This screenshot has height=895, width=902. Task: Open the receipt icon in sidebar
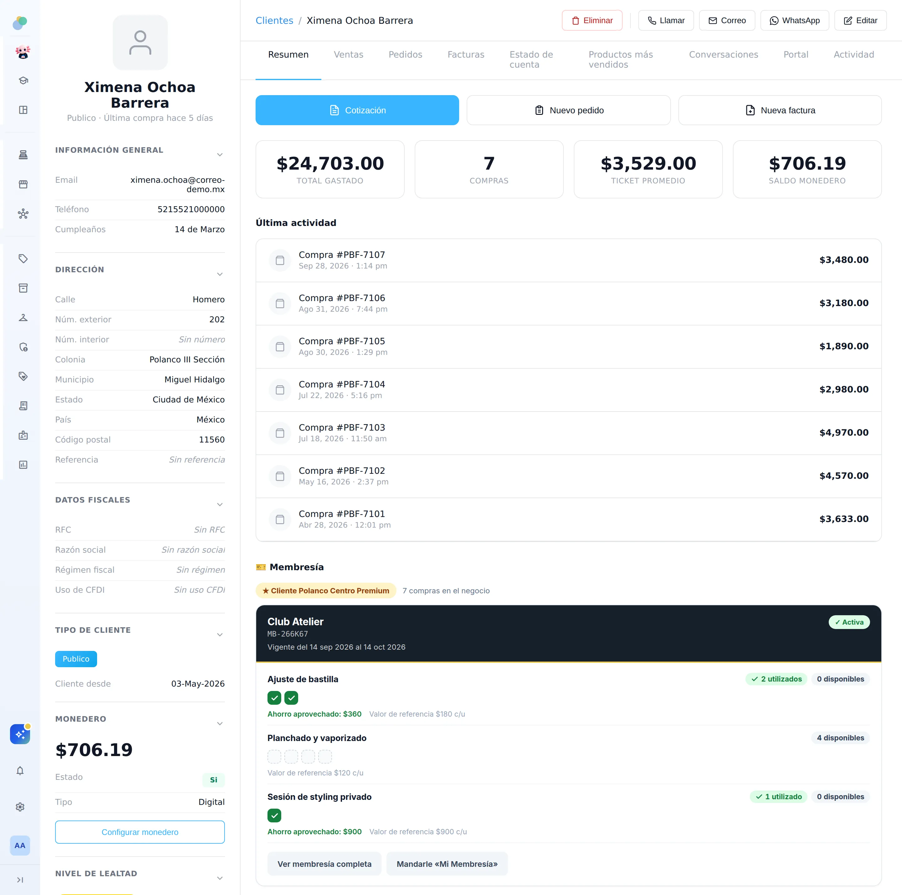23,406
